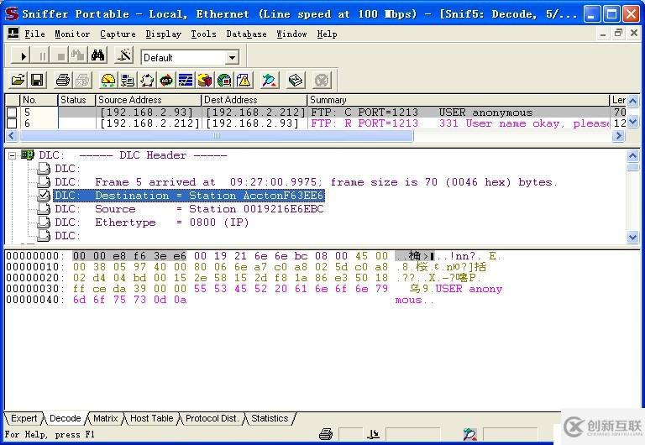Click the Status column header
645x445 pixels.
tap(76, 100)
